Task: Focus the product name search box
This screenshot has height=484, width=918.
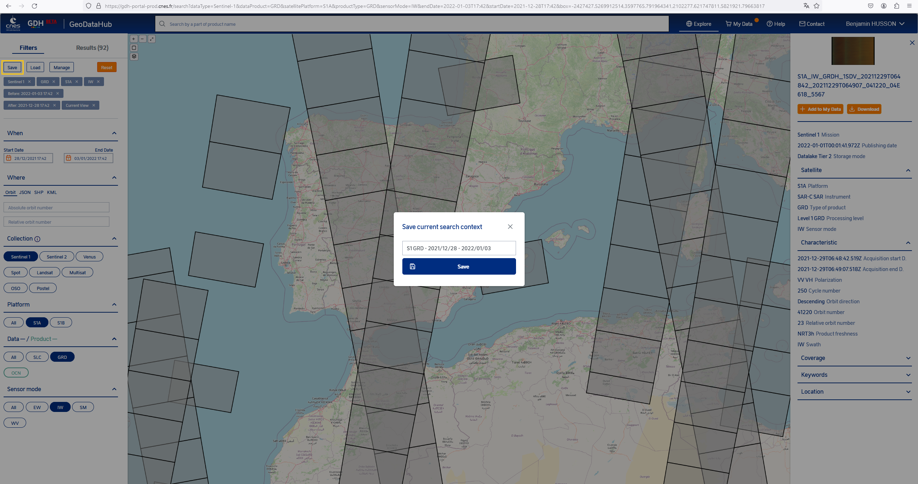Action: coord(412,24)
